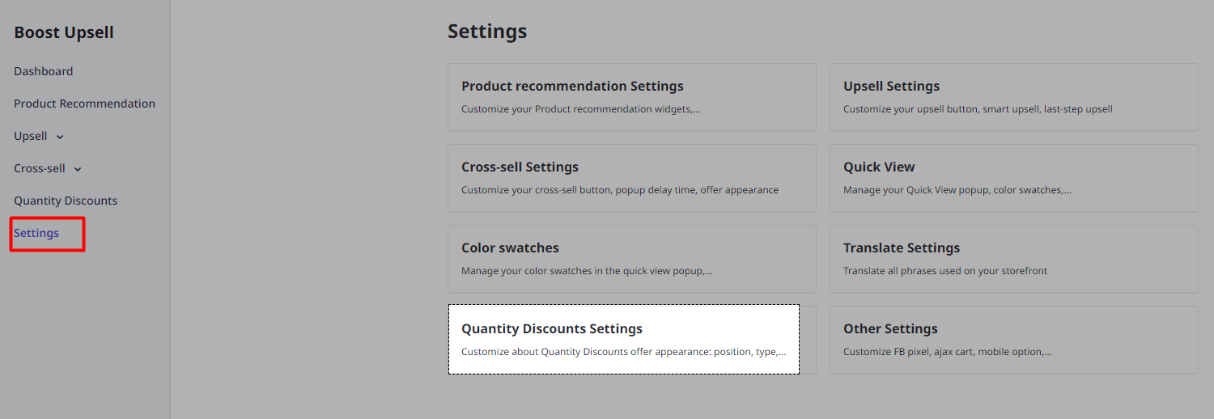Screen dimensions: 1214x419
Task: Open the Upsell Settings card
Action: [x=1013, y=97]
